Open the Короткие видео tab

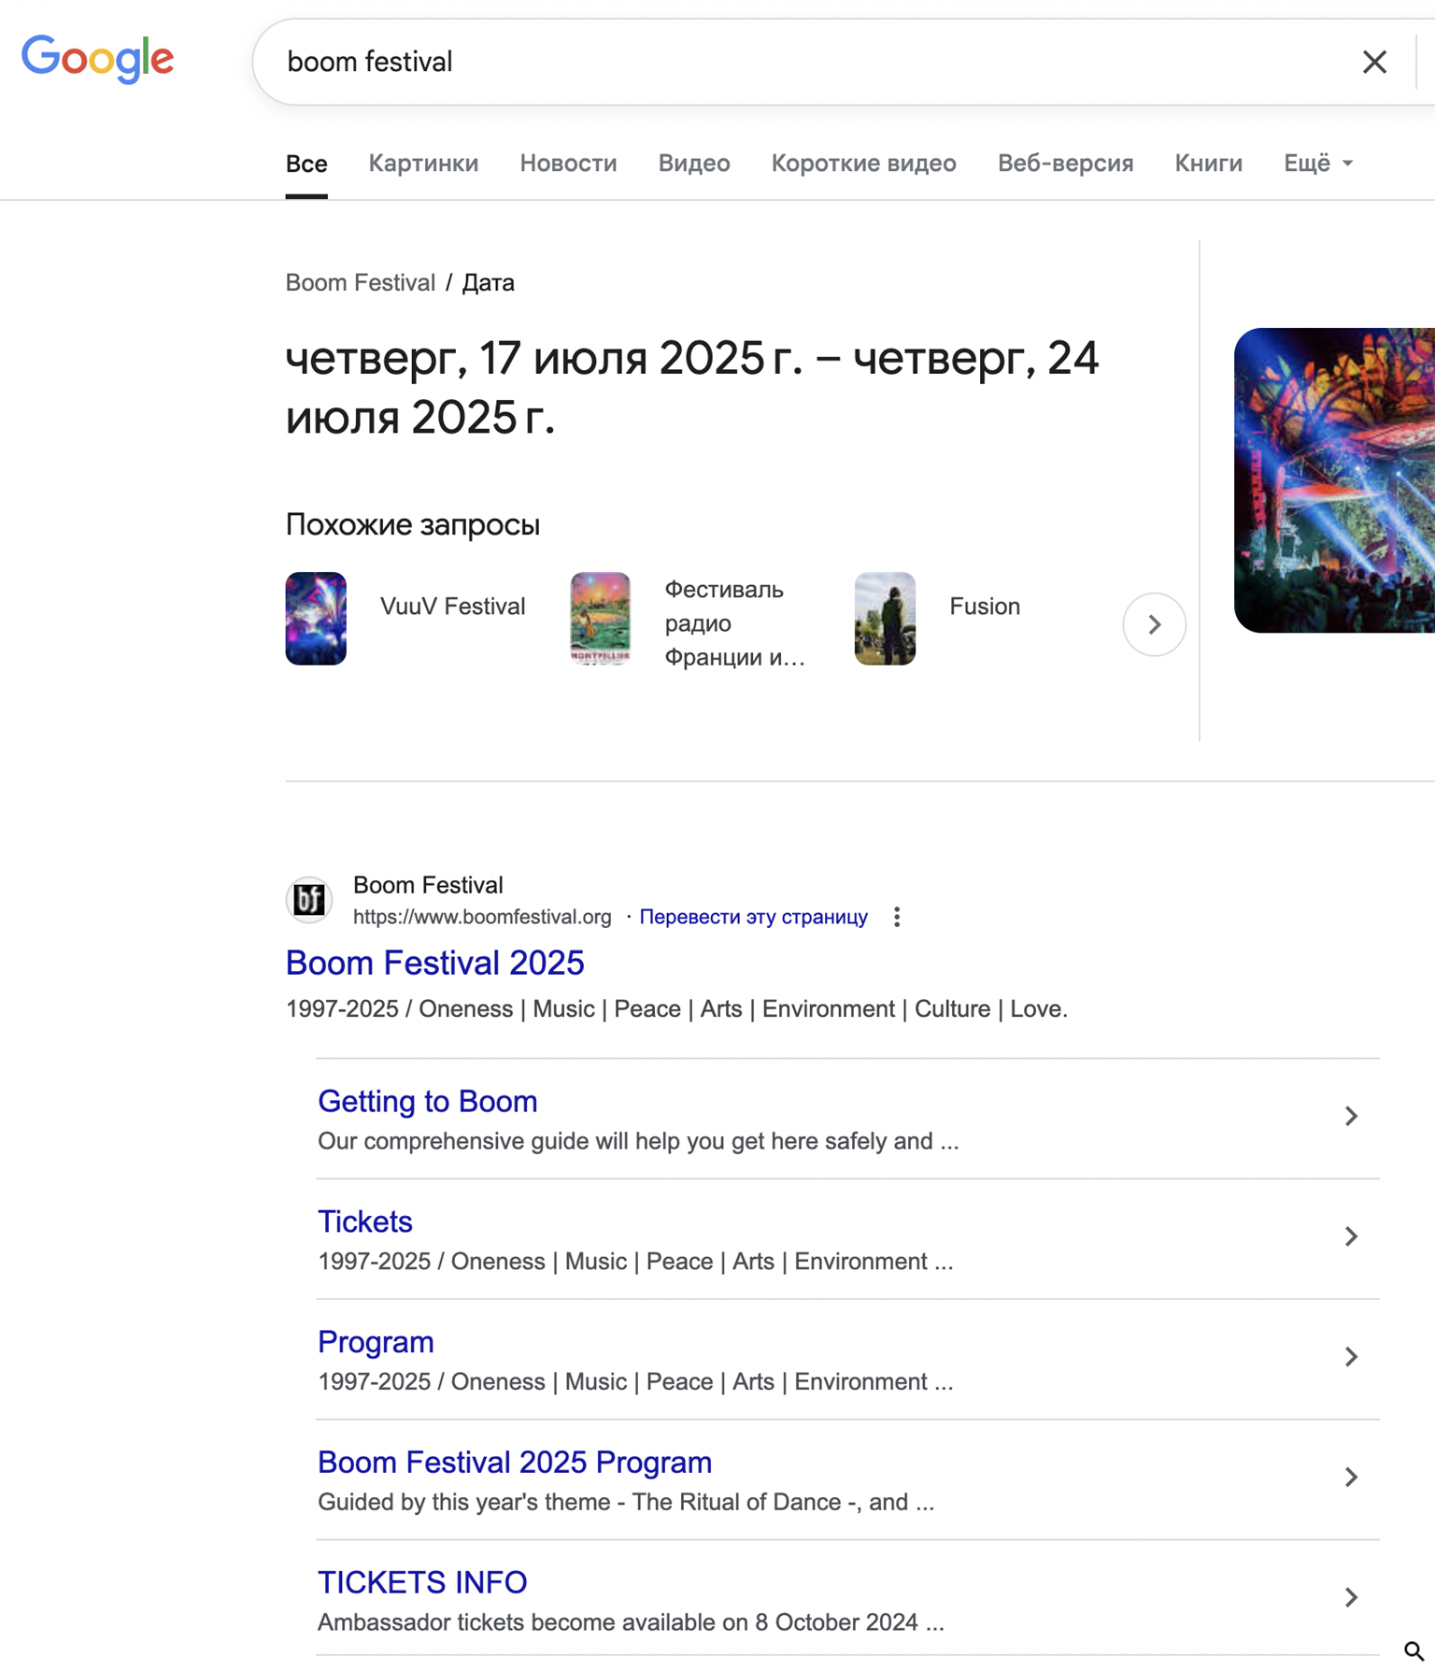pyautogui.click(x=864, y=164)
